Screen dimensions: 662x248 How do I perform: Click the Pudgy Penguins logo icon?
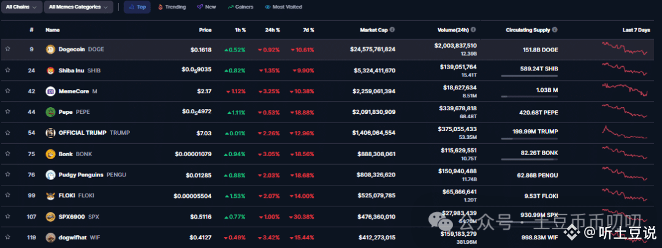pyautogui.click(x=50, y=175)
